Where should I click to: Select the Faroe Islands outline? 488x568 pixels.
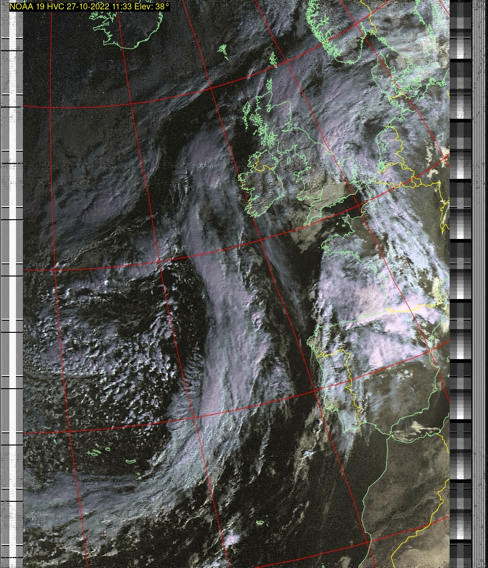point(223,50)
